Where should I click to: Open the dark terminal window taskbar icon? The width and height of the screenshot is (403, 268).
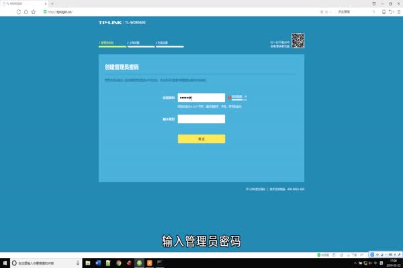pos(160,263)
